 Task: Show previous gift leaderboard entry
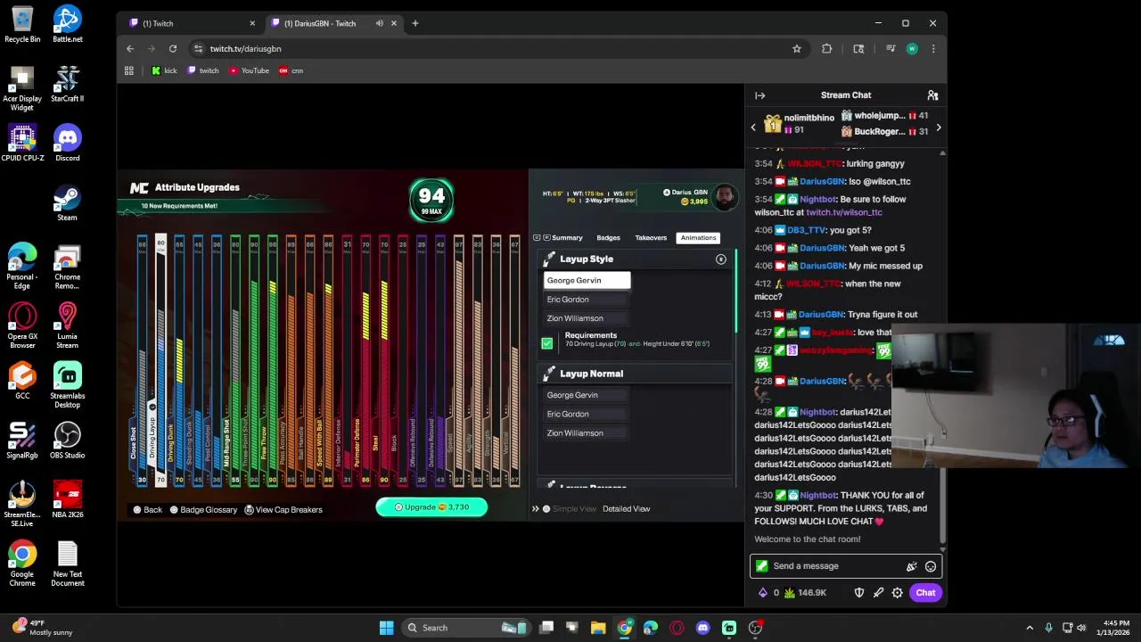click(x=753, y=128)
